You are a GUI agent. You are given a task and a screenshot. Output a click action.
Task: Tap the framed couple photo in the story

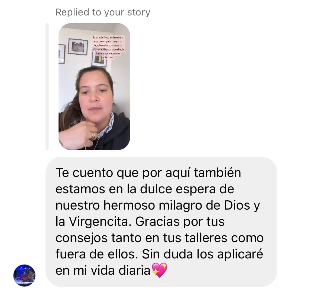point(78,47)
